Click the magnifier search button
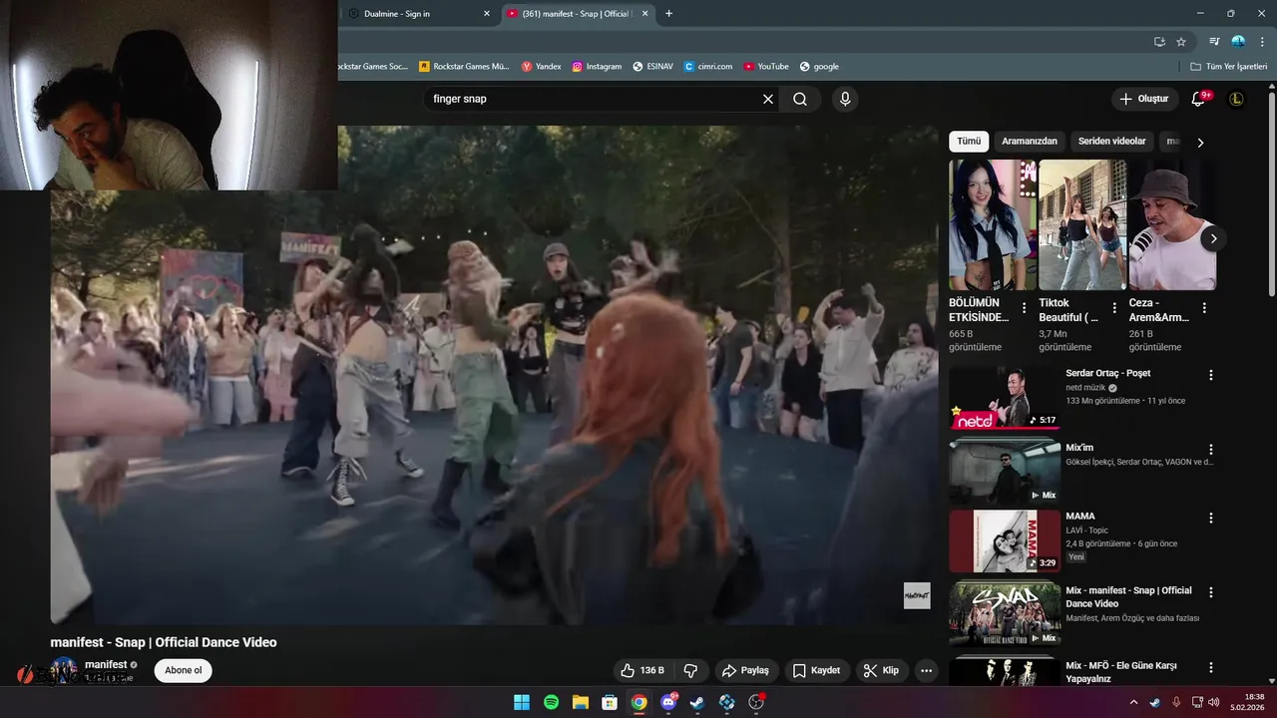 [x=800, y=99]
